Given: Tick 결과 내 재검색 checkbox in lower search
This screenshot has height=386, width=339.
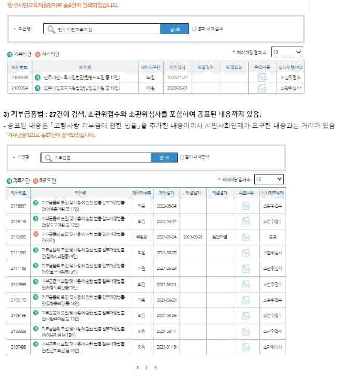Looking at the screenshot, I should (x=182, y=157).
